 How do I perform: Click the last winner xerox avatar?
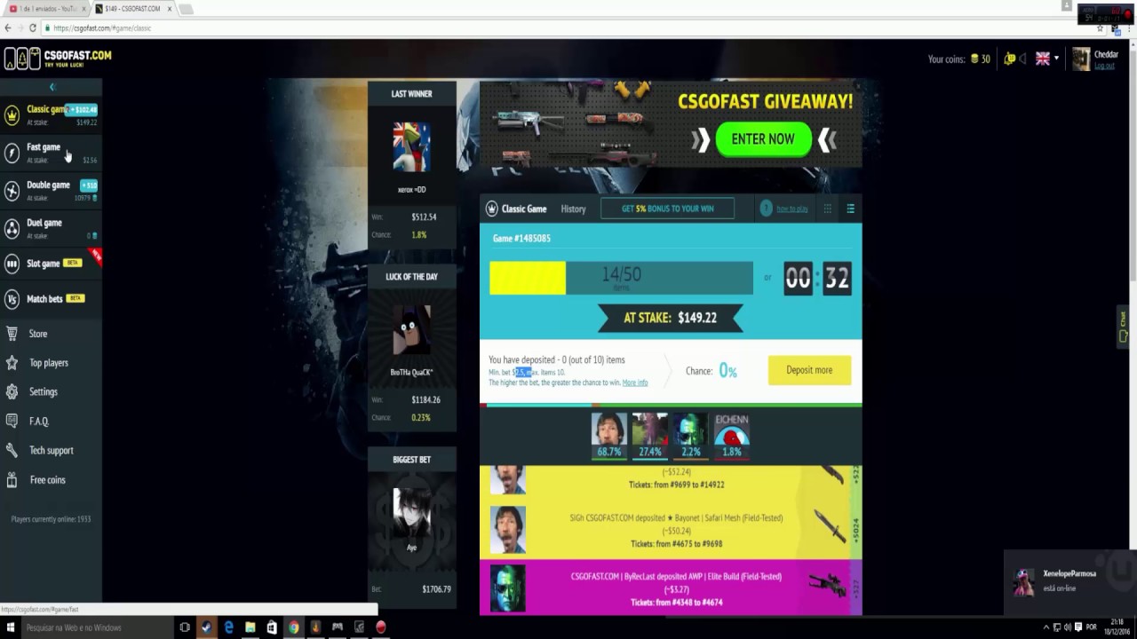pos(411,147)
